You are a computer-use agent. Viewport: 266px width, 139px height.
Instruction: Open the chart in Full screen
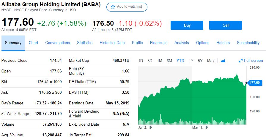coord(251,61)
